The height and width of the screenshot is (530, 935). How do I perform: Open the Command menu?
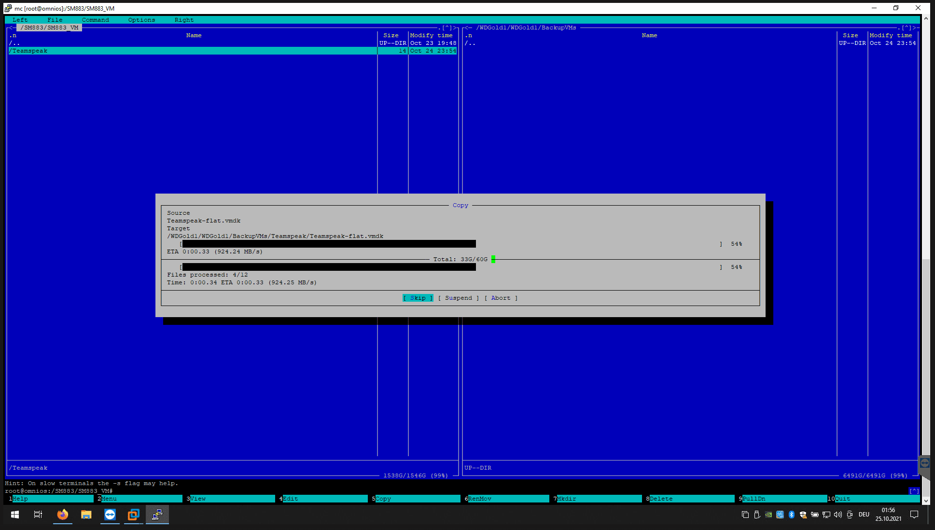(x=96, y=20)
